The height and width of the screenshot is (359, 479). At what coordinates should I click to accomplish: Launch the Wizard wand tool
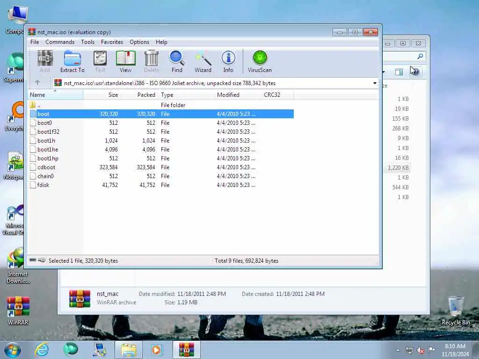tap(203, 61)
